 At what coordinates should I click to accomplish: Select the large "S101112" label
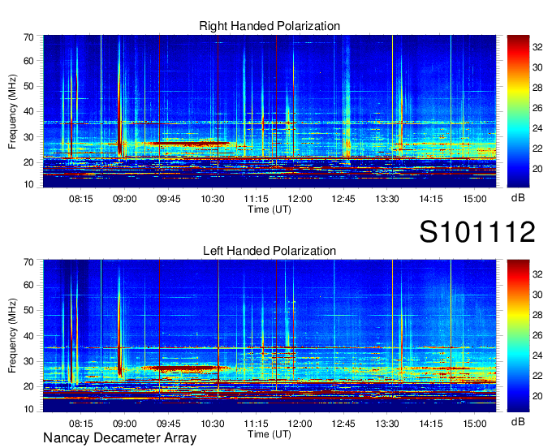click(477, 231)
